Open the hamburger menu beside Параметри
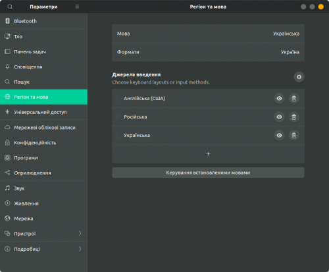The height and width of the screenshot is (272, 329). (x=77, y=7)
